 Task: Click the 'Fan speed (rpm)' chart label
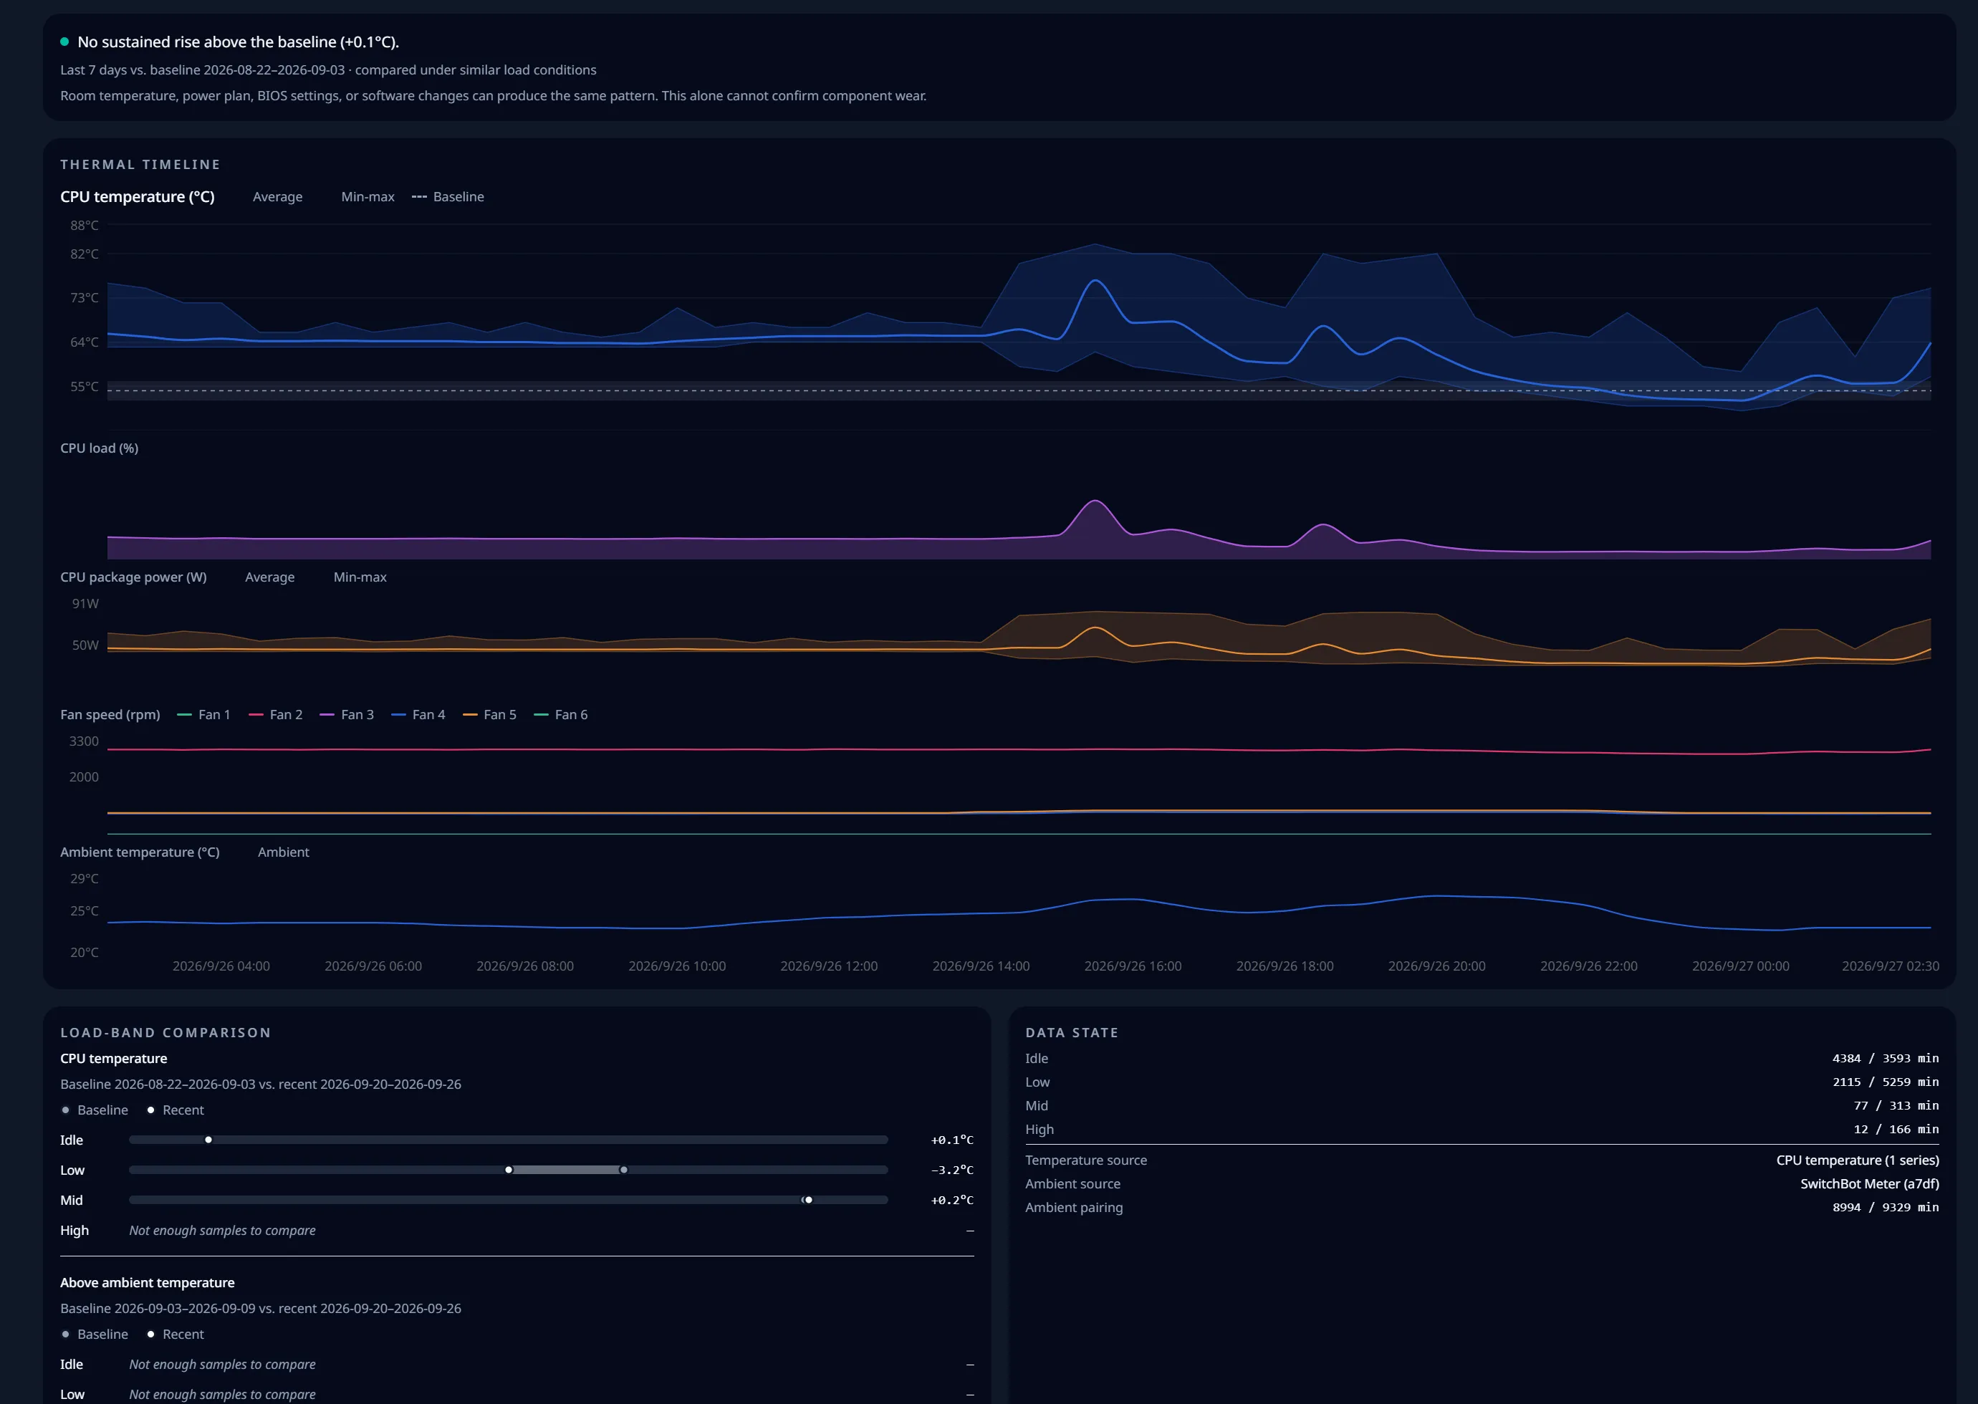[x=110, y=714]
